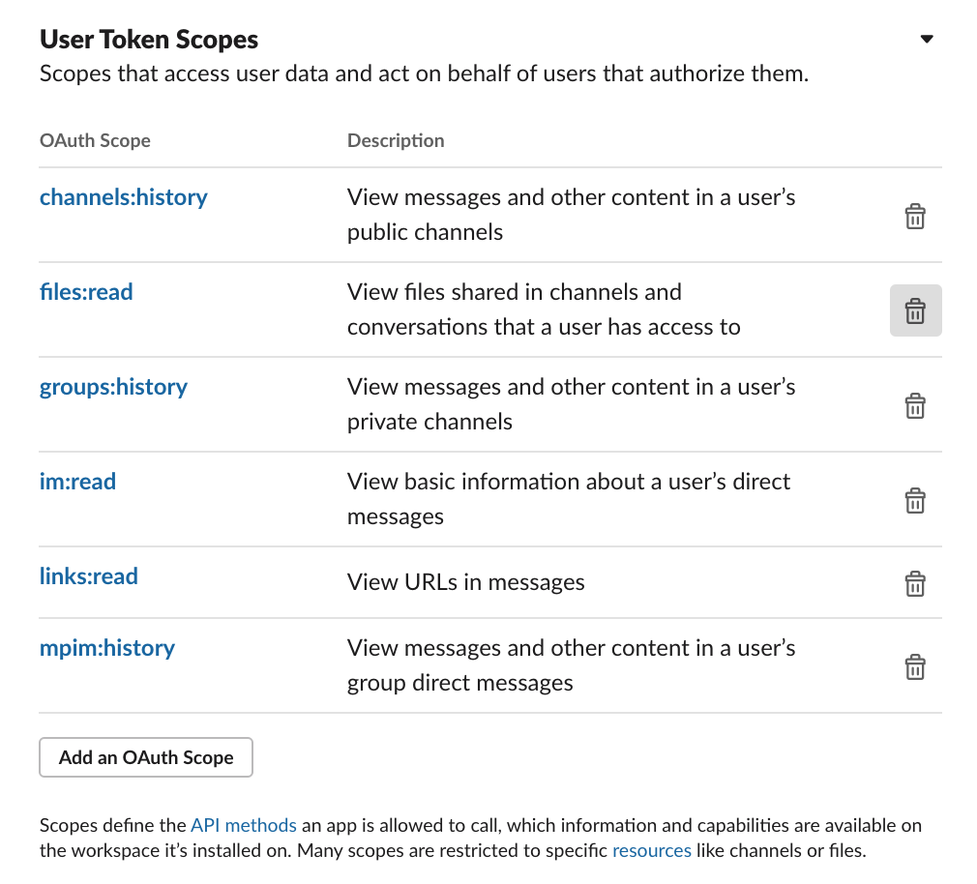This screenshot has height=884, width=977.
Task: Open the files:read scope documentation
Action: [86, 291]
